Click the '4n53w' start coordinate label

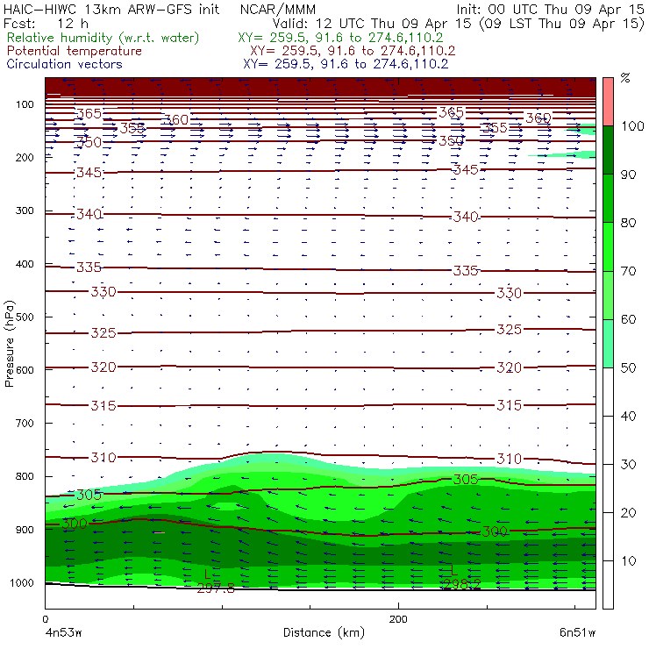click(63, 633)
